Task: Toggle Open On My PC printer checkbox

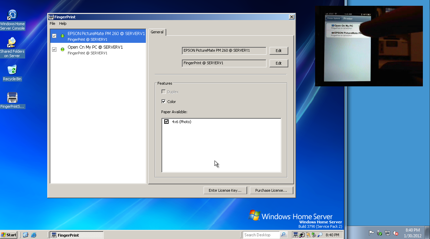Action: point(54,49)
